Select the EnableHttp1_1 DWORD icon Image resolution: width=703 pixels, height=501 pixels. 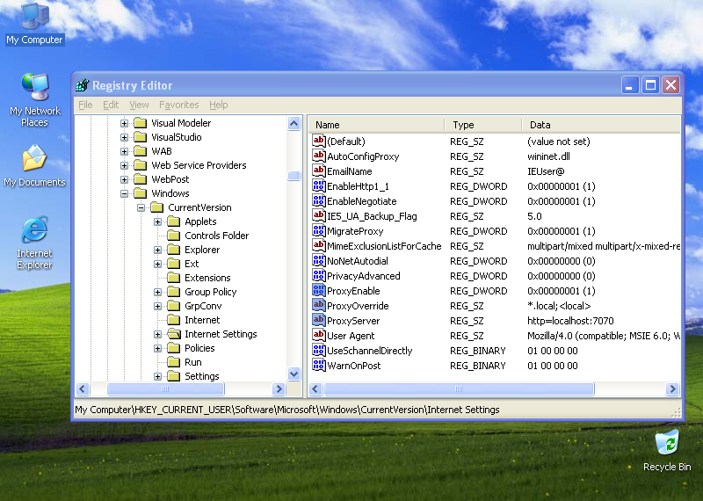318,185
